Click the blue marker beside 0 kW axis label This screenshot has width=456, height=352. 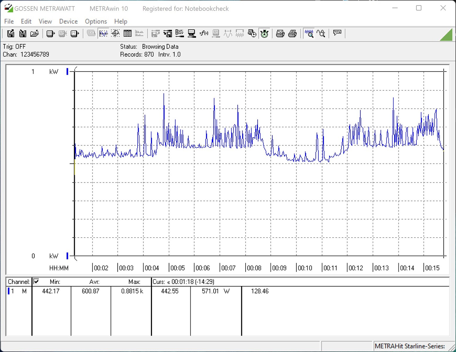(67, 256)
